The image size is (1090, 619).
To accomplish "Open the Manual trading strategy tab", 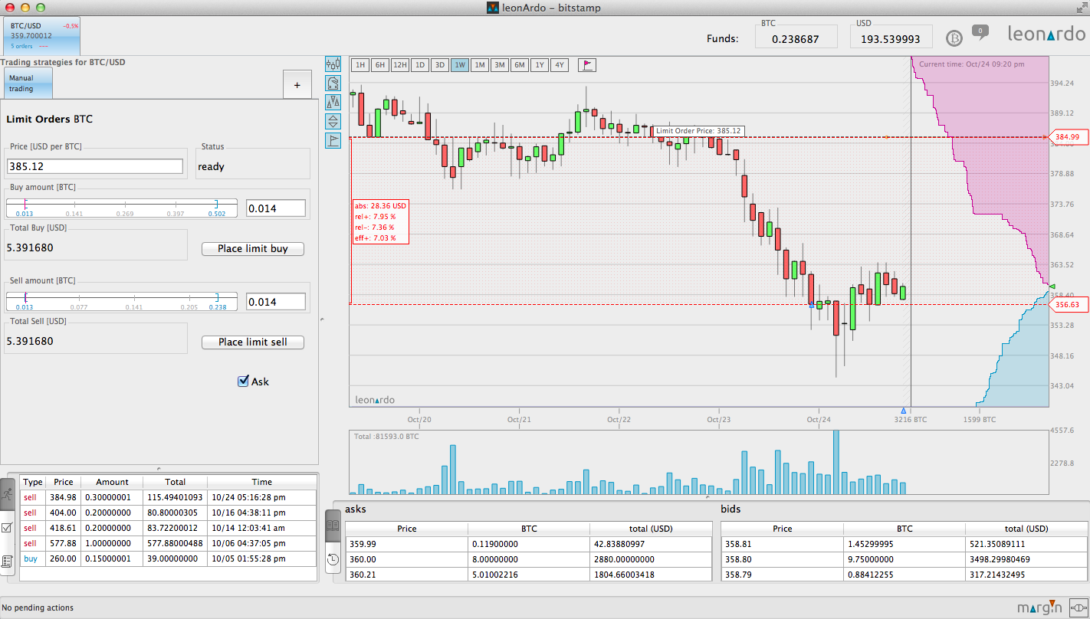I will [x=28, y=83].
